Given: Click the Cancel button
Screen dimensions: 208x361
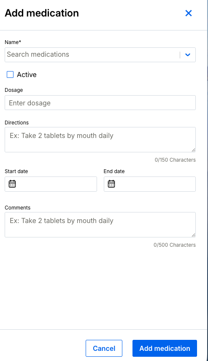Looking at the screenshot, I should pyautogui.click(x=104, y=348).
